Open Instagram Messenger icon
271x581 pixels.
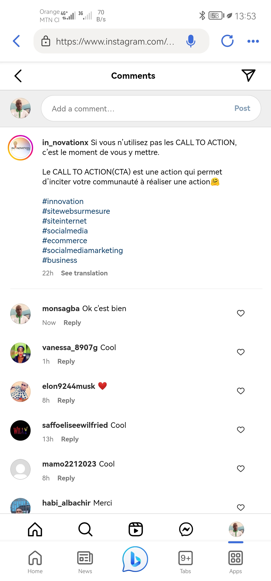(186, 529)
